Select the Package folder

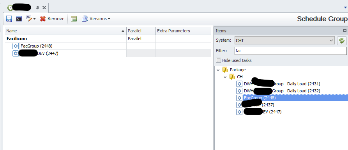pos(238,70)
